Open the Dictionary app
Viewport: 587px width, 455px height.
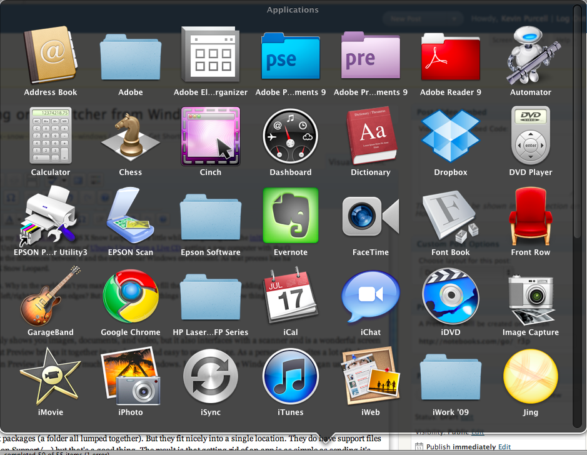[371, 136]
